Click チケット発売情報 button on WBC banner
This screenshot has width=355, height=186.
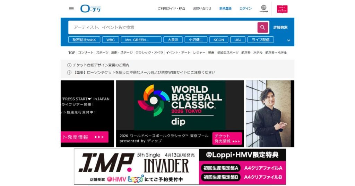(x=227, y=139)
